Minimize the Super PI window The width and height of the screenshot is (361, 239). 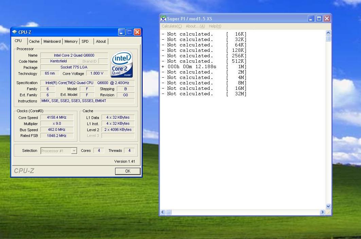click(x=311, y=18)
